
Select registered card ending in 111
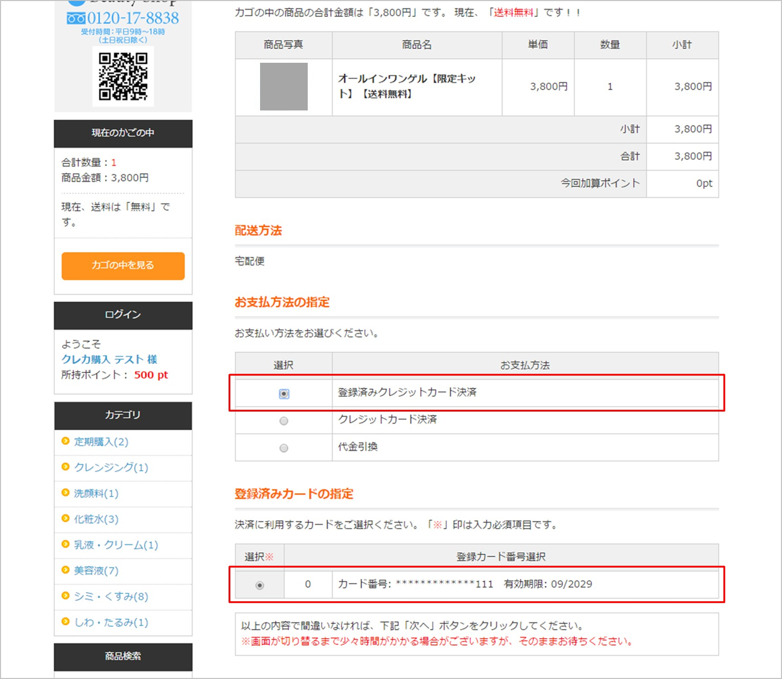pyautogui.click(x=259, y=585)
